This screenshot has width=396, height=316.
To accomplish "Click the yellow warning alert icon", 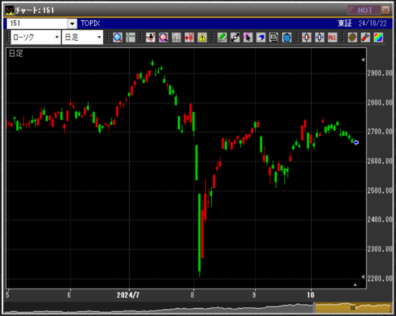I will [202, 37].
